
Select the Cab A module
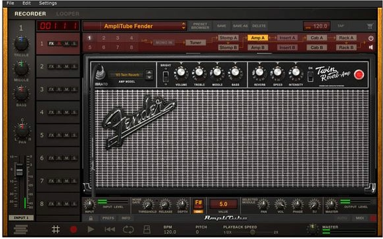click(x=317, y=38)
